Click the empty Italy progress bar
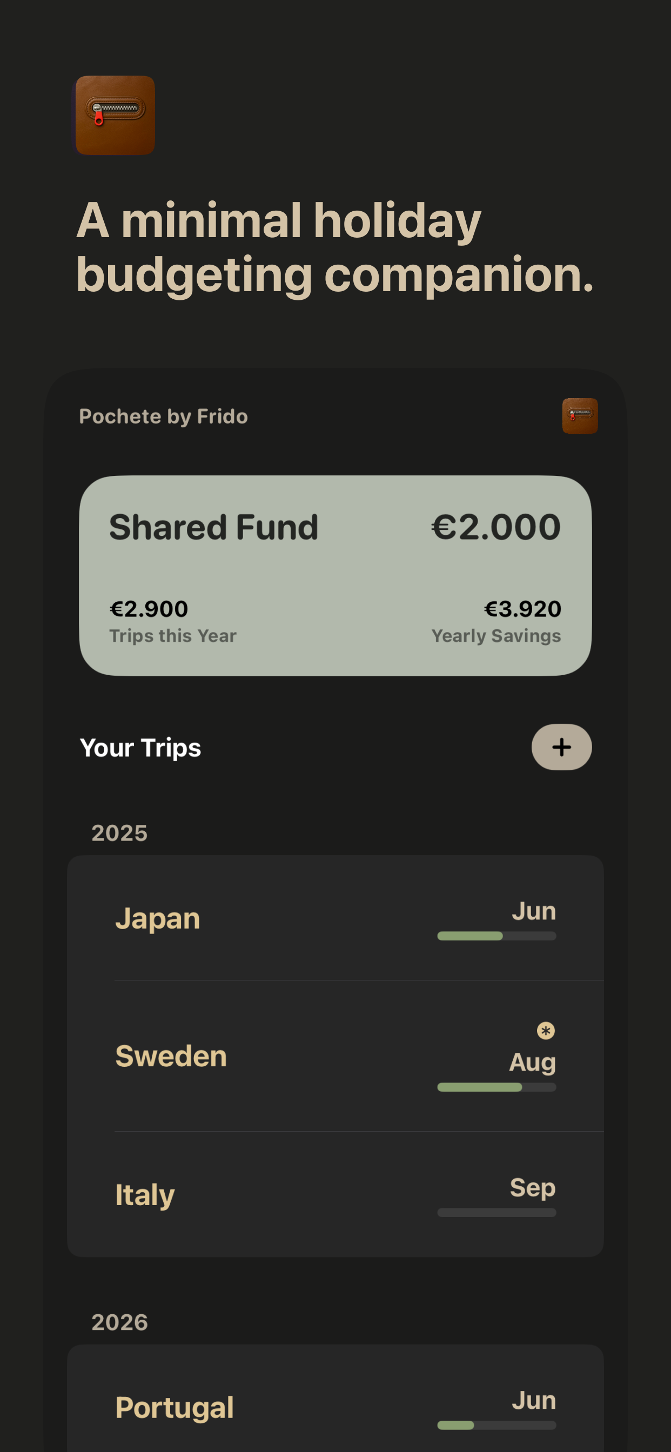The image size is (671, 1452). point(496,1212)
